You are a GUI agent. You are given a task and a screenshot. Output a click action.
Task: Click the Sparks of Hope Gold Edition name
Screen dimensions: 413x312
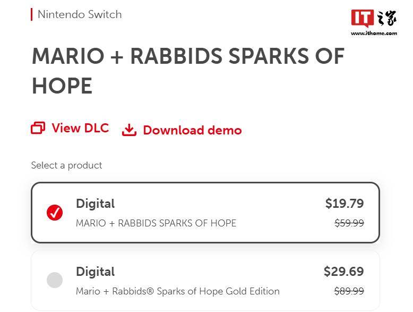(178, 291)
